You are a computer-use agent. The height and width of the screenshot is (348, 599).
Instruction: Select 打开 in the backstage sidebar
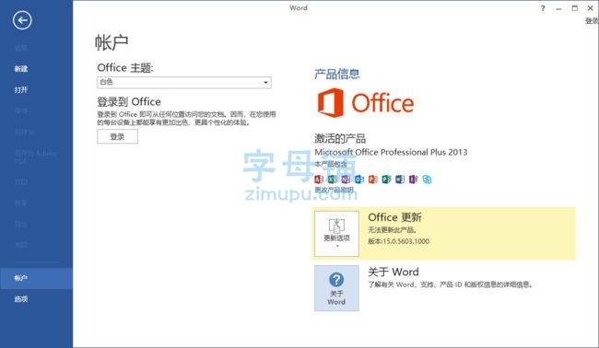point(21,90)
